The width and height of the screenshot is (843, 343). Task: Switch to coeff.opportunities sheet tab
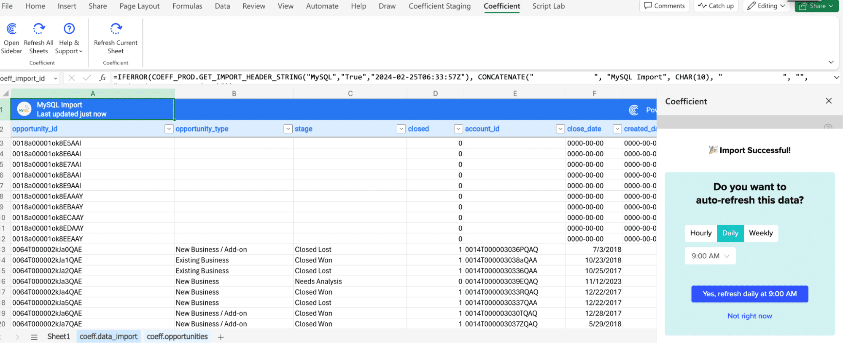[177, 336]
